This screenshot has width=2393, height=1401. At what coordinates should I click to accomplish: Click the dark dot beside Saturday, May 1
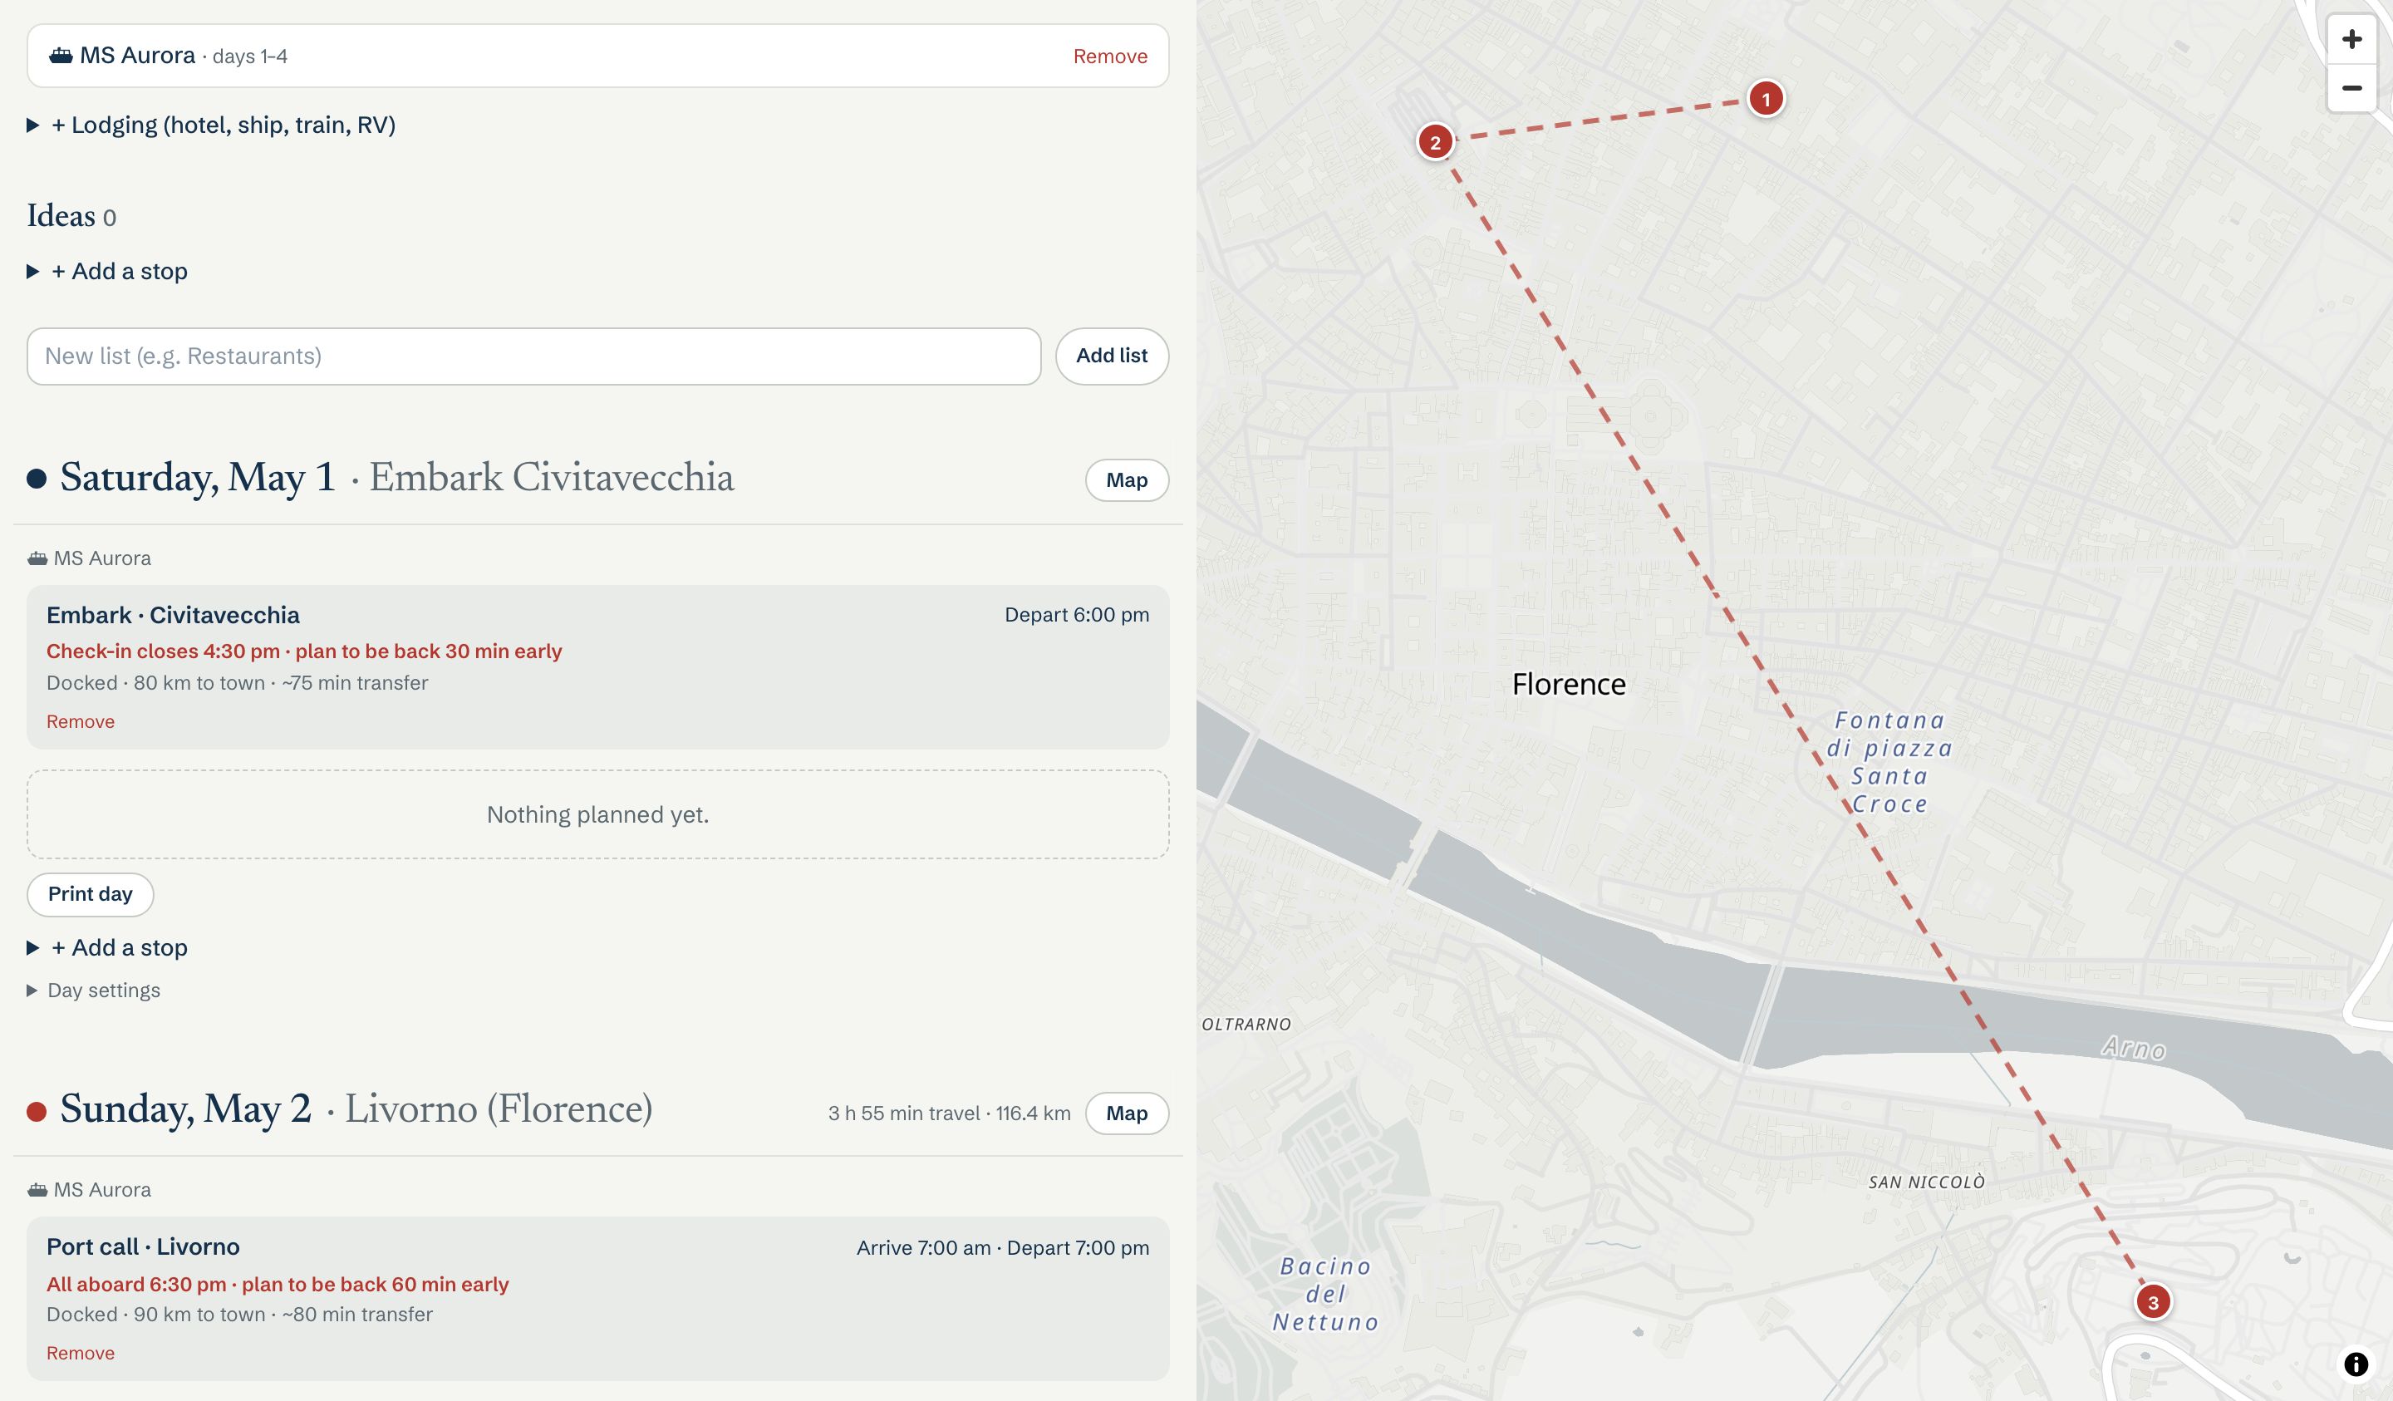tap(36, 479)
